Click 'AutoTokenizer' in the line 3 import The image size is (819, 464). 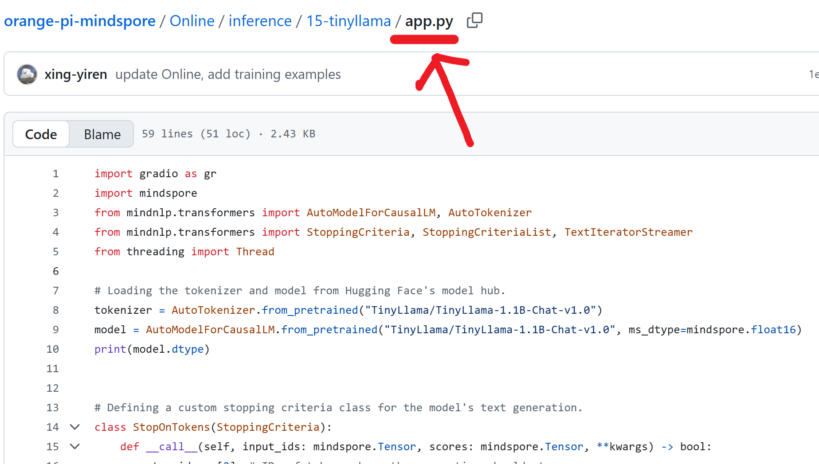(490, 213)
